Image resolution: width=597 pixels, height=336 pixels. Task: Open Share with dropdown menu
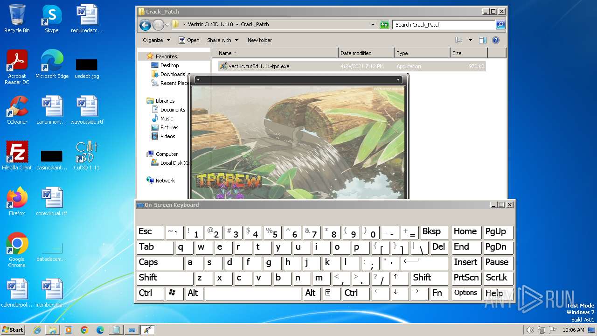pos(222,40)
